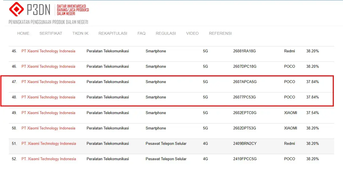Image resolution: width=343 pixels, height=169 pixels.
Task: Select model number 2409BRN2CY
Action: pyautogui.click(x=245, y=144)
